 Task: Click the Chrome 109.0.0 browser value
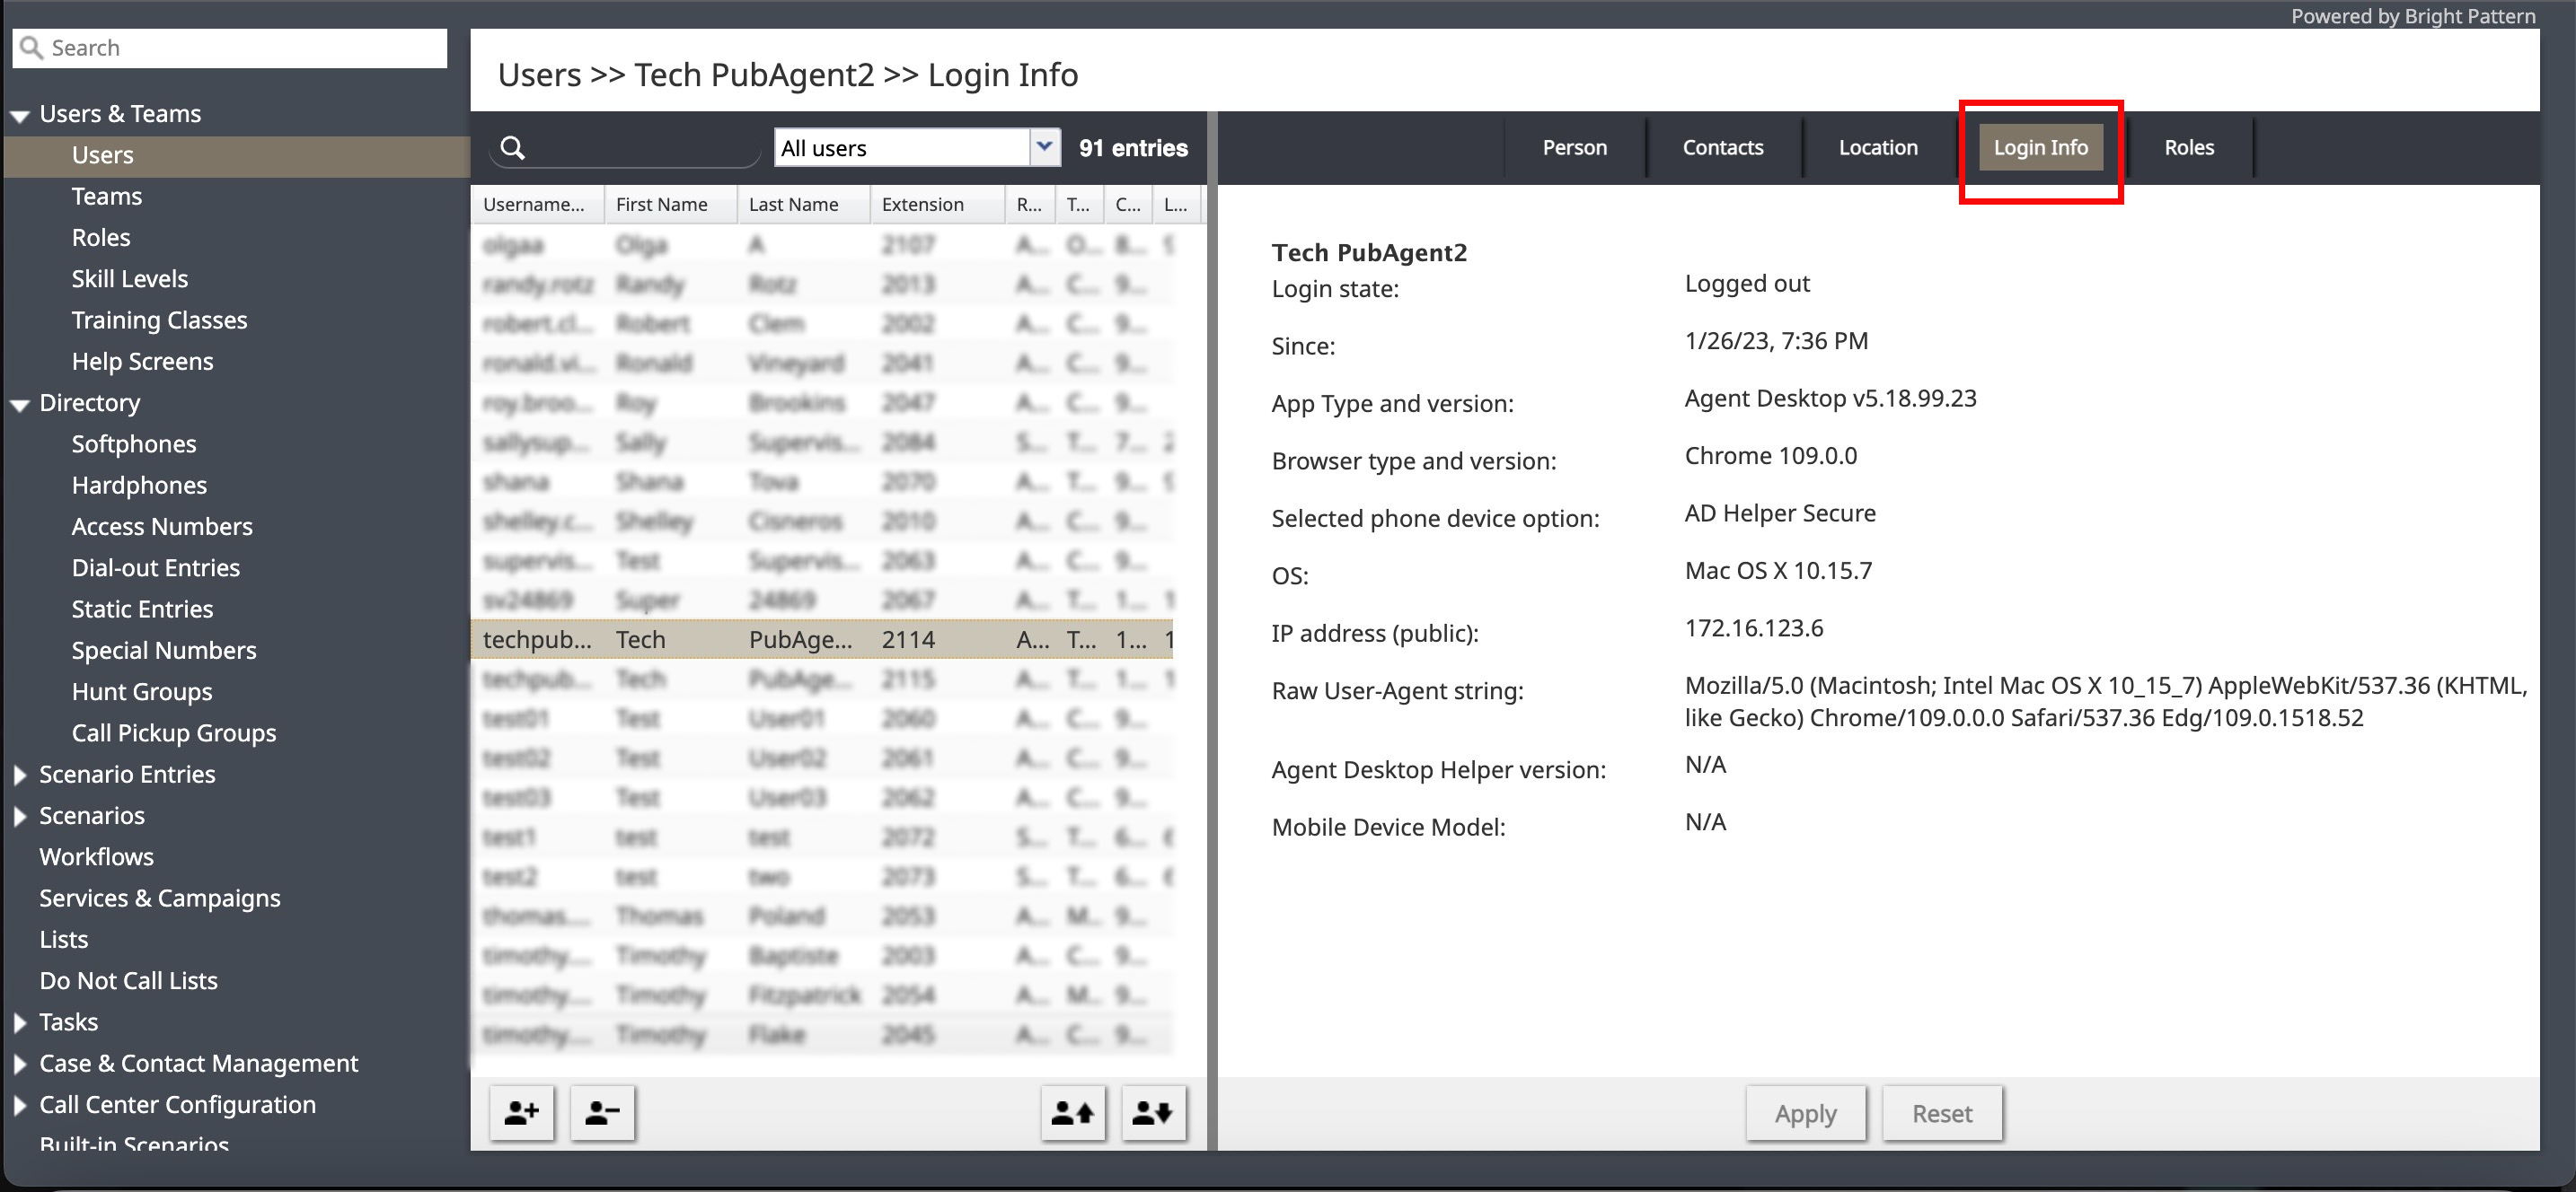1770,456
